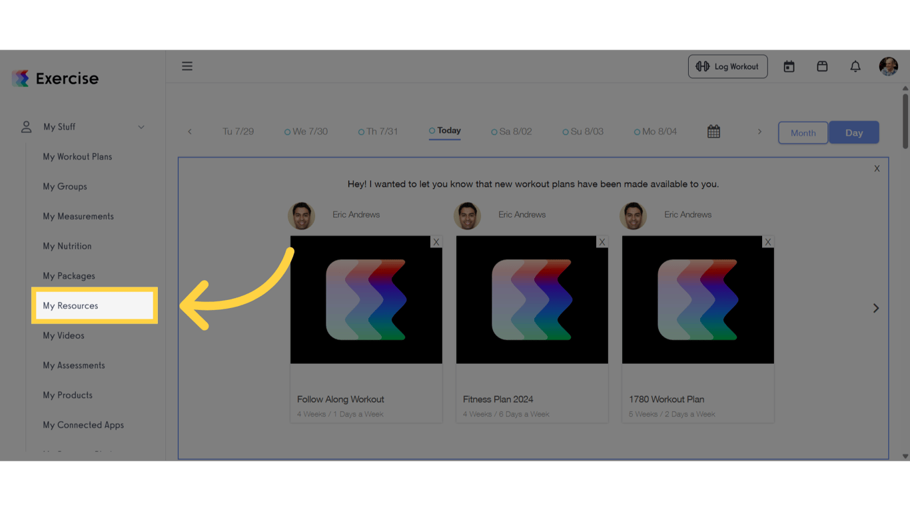Screen dimensions: 910x511
Task: Show next workout plans with carousel arrow
Action: pos(876,308)
